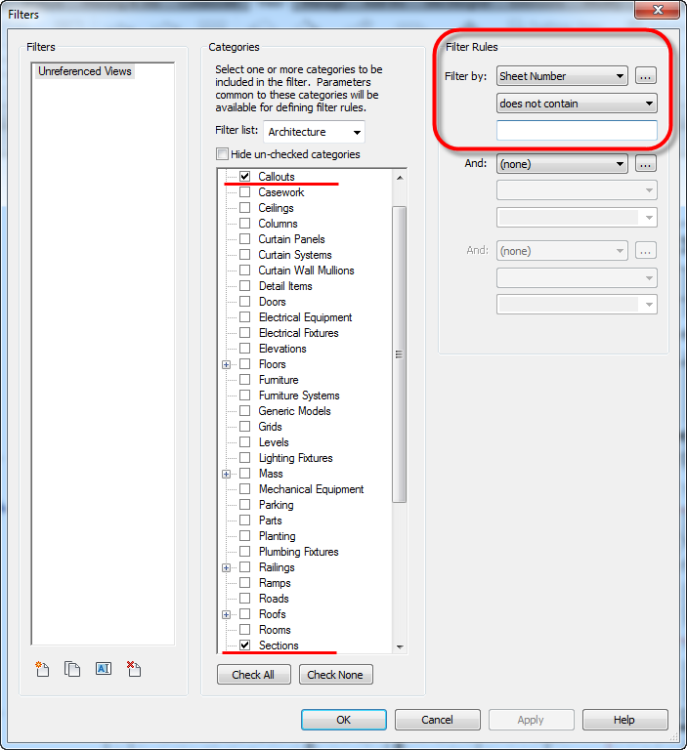Image resolution: width=687 pixels, height=750 pixels.
Task: Check the Parking category
Action: 244,505
